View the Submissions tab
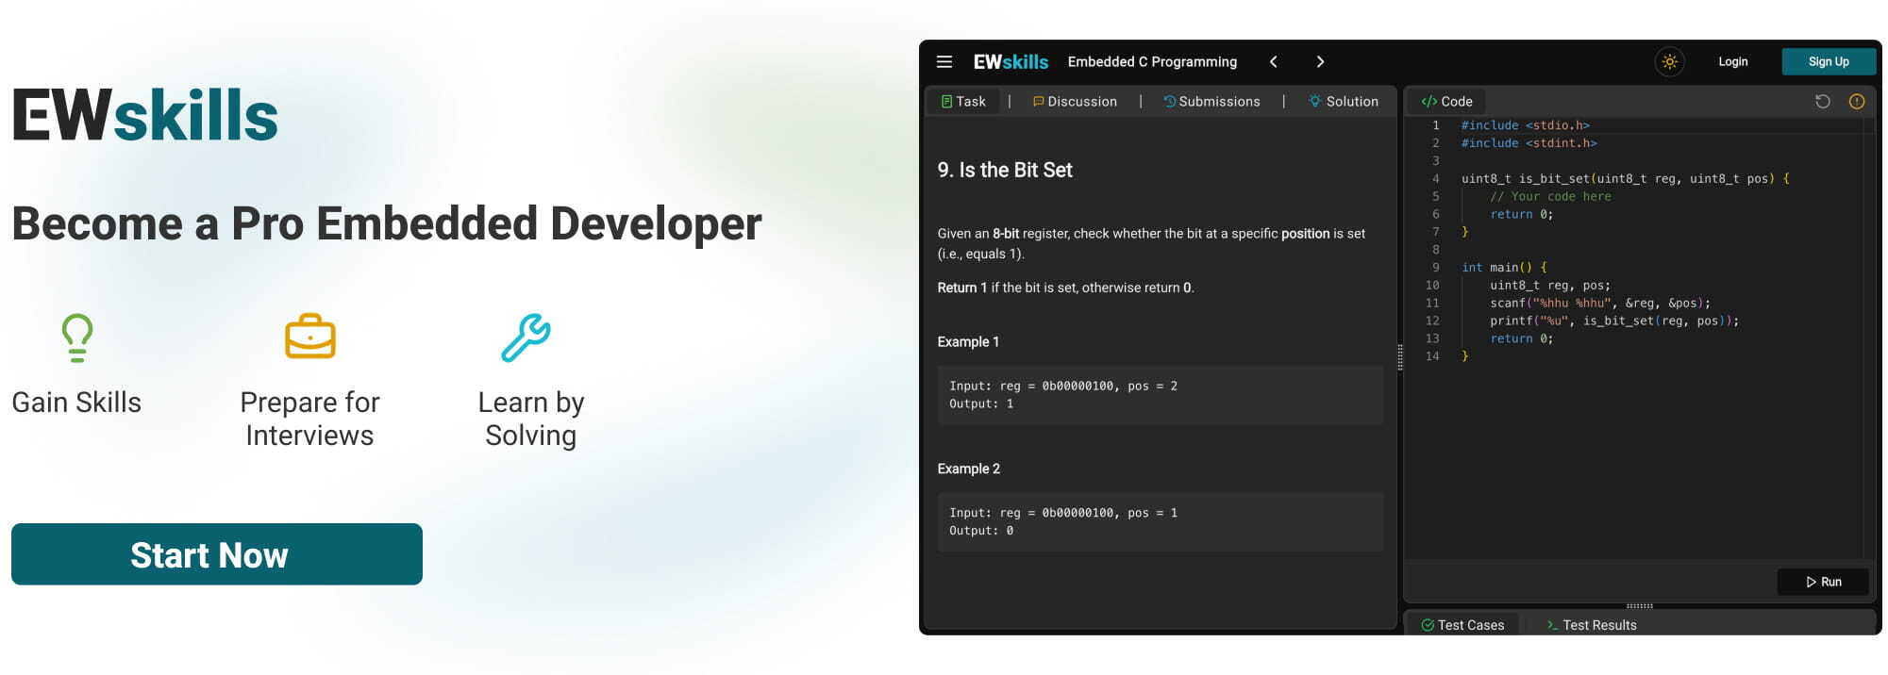This screenshot has width=1888, height=675. pos(1211,102)
